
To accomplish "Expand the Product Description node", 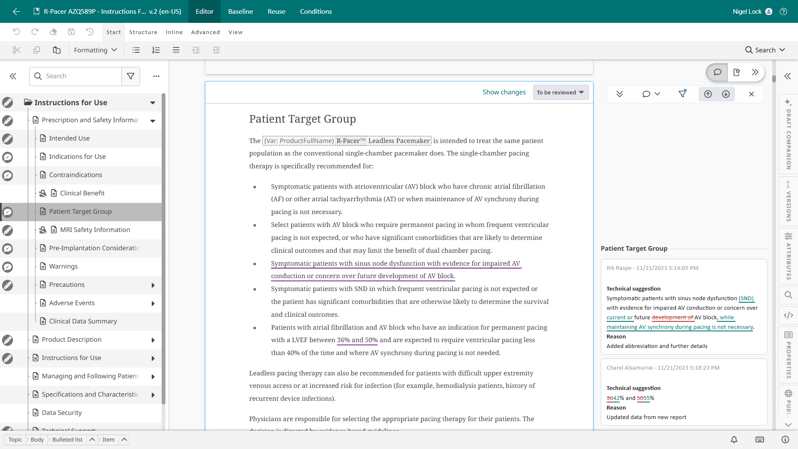I will (x=153, y=340).
